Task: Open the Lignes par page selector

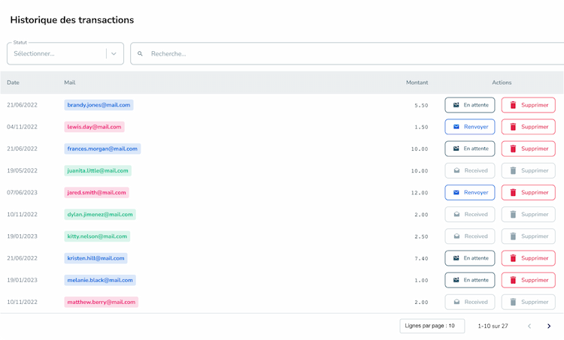Action: pyautogui.click(x=432, y=326)
